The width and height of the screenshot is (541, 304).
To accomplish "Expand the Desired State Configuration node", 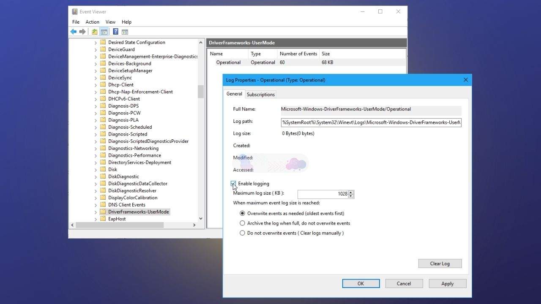I will click(96, 42).
